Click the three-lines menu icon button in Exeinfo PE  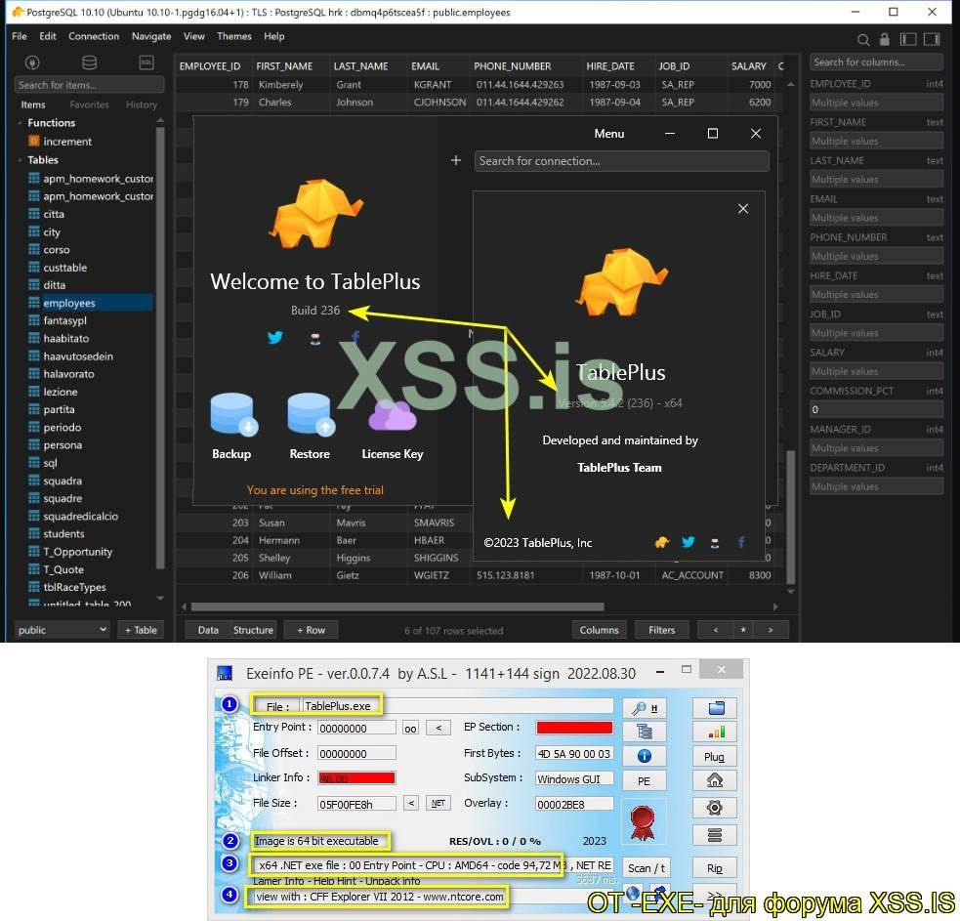(x=715, y=835)
